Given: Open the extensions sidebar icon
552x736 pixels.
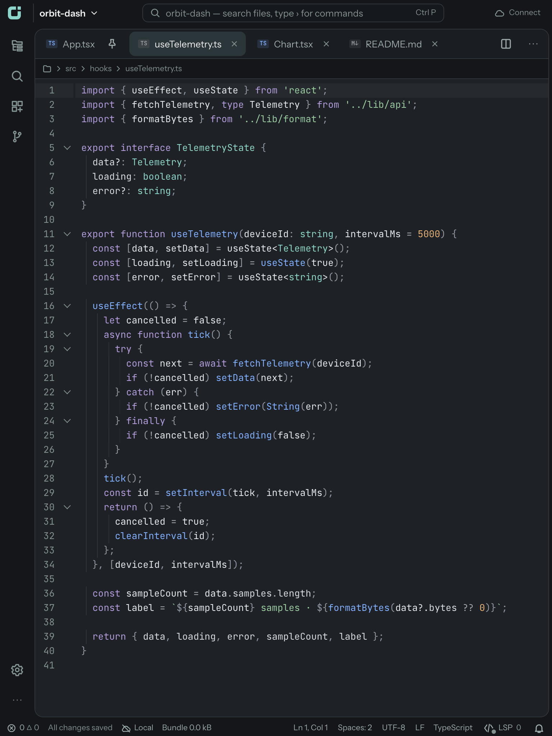Looking at the screenshot, I should click(x=17, y=106).
